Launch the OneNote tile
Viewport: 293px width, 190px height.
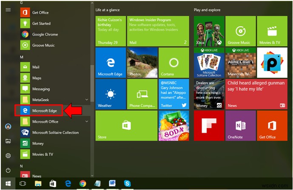pos(242,126)
